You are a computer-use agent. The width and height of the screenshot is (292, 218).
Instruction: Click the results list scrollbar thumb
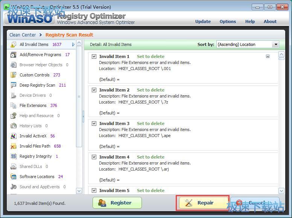coord(281,59)
